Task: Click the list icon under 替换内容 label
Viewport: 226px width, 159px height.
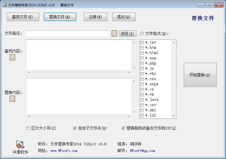Action: [x=12, y=99]
